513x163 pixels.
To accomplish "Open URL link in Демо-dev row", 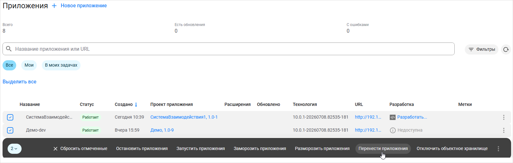I will [368, 130].
